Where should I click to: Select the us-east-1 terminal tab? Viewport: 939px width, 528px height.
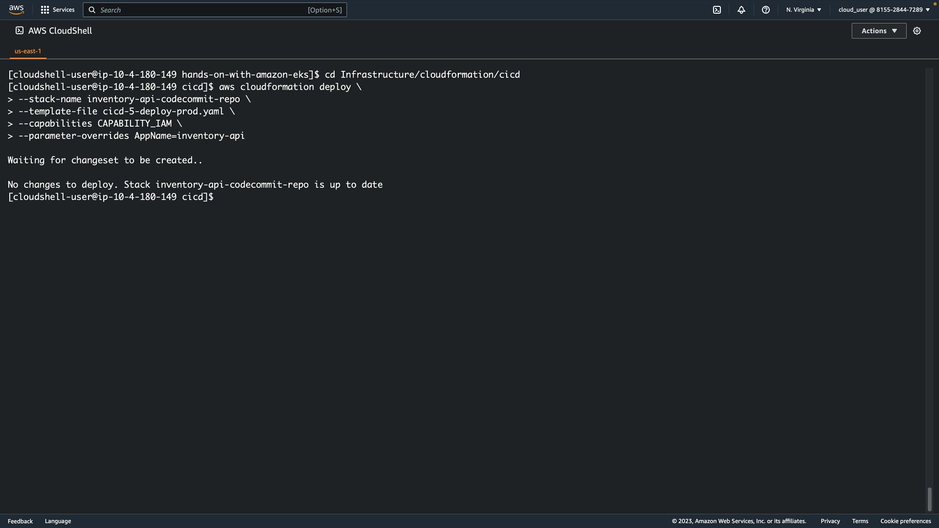tap(28, 51)
